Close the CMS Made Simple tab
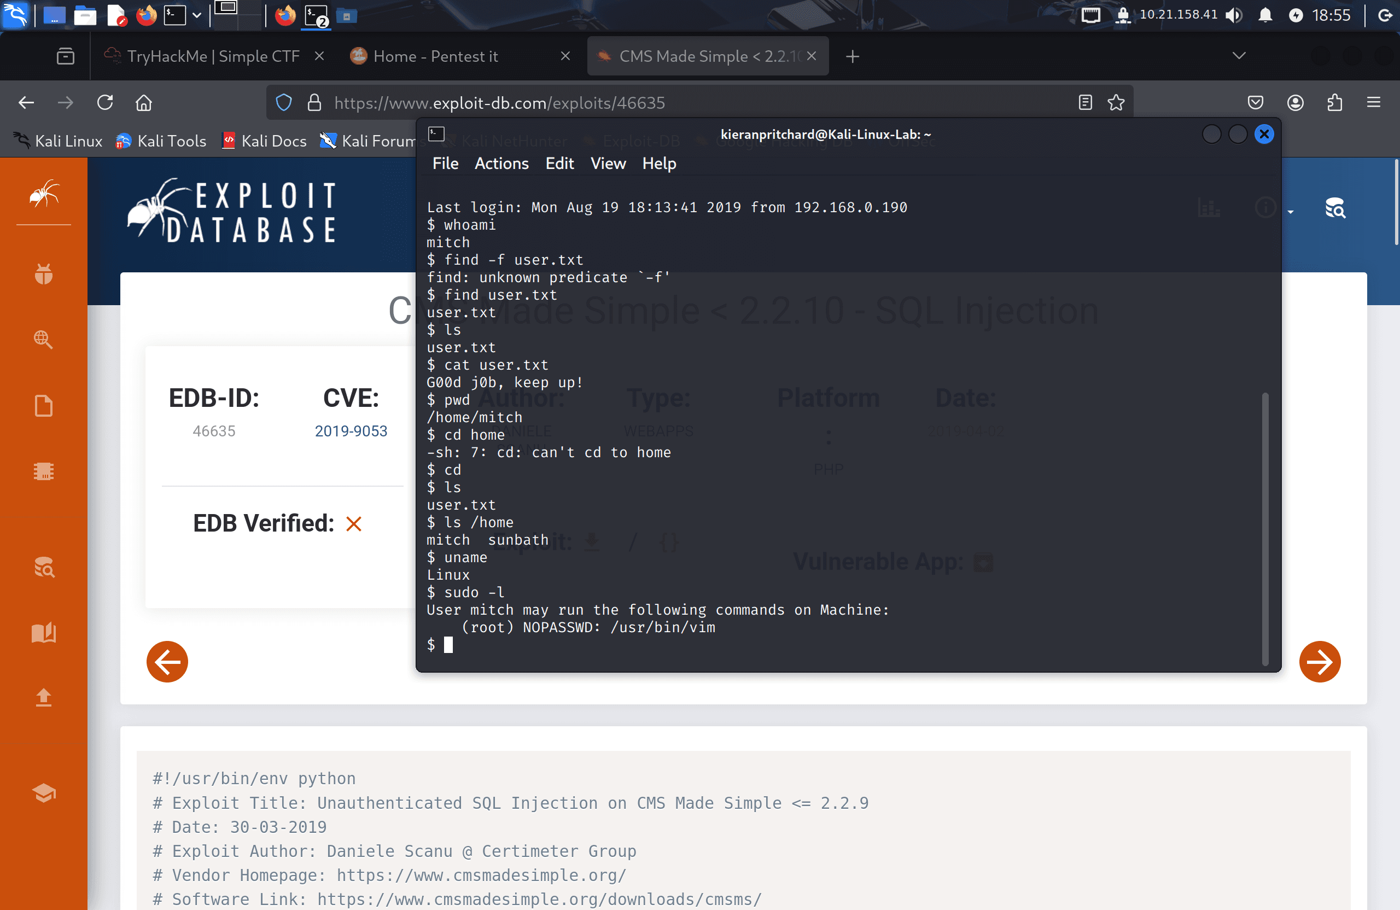This screenshot has width=1400, height=910. [812, 56]
